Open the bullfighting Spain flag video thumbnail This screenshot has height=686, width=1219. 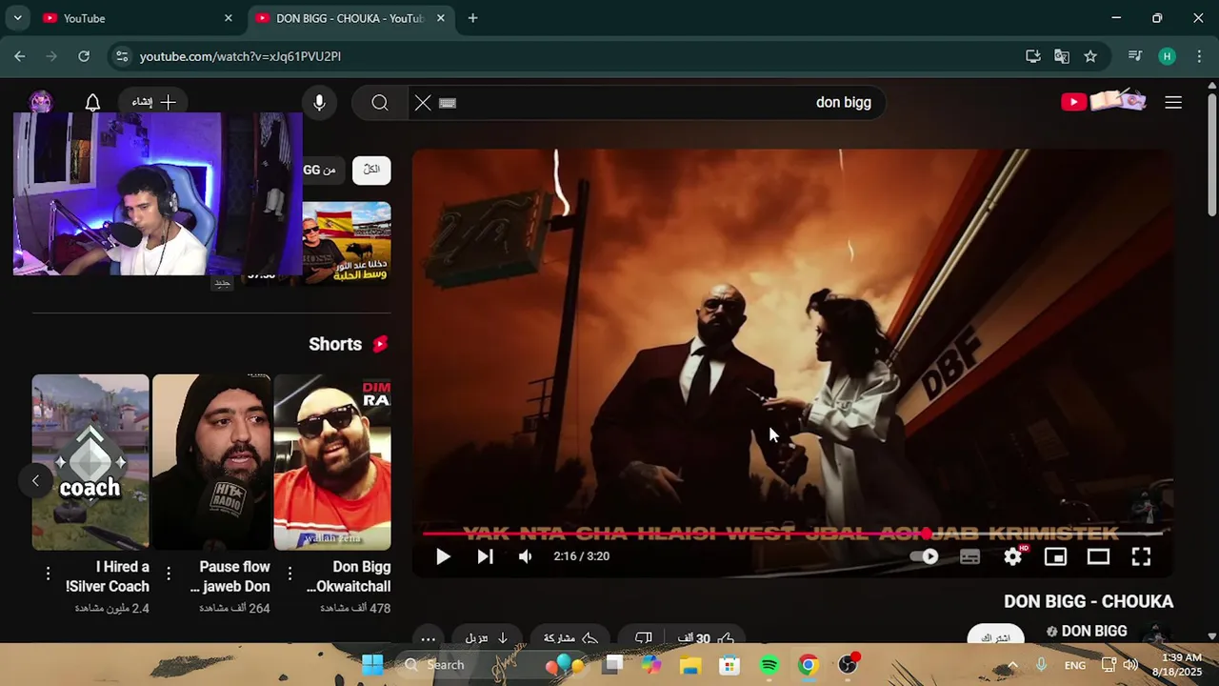click(347, 243)
